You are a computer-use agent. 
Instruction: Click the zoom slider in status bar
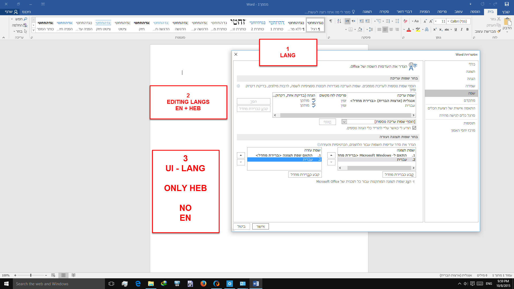coord(31,275)
